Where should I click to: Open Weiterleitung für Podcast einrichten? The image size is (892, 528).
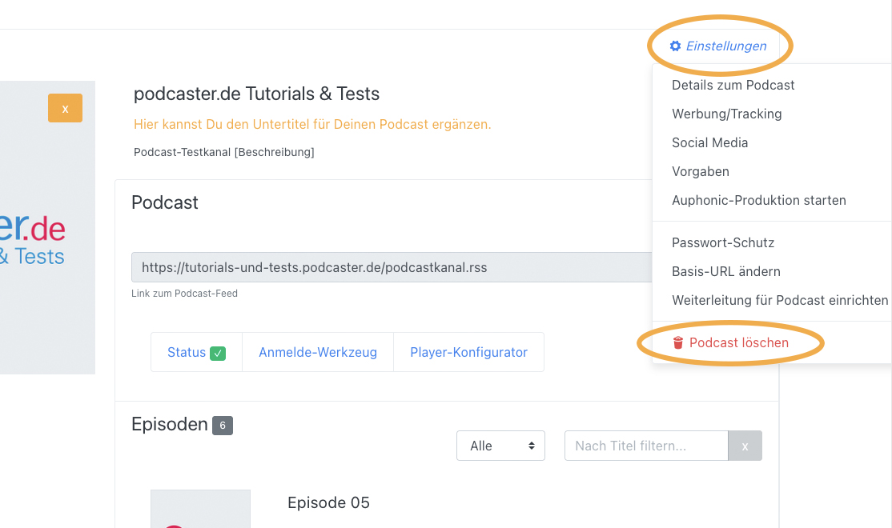[779, 300]
